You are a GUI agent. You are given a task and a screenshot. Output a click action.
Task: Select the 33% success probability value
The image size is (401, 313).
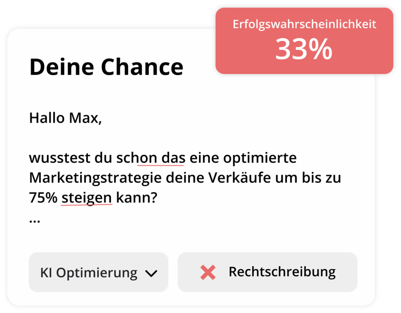(304, 50)
